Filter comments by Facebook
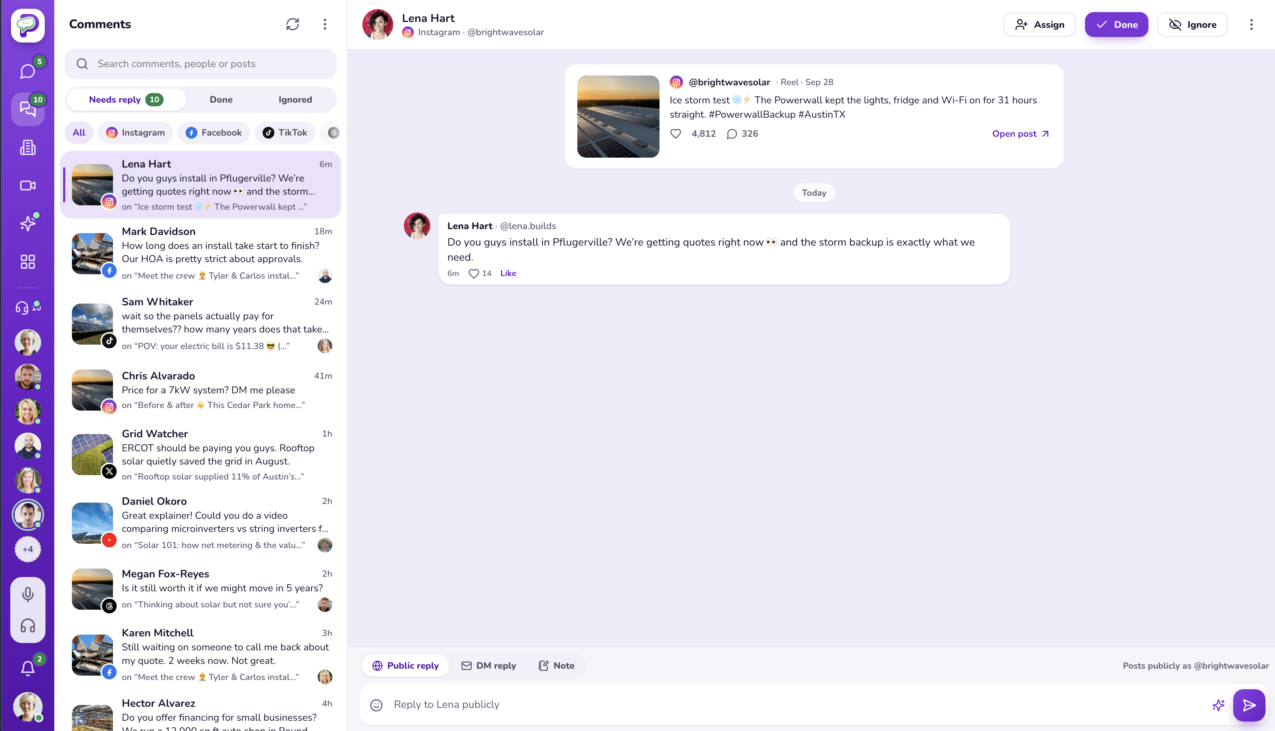The height and width of the screenshot is (731, 1275). pyautogui.click(x=213, y=133)
